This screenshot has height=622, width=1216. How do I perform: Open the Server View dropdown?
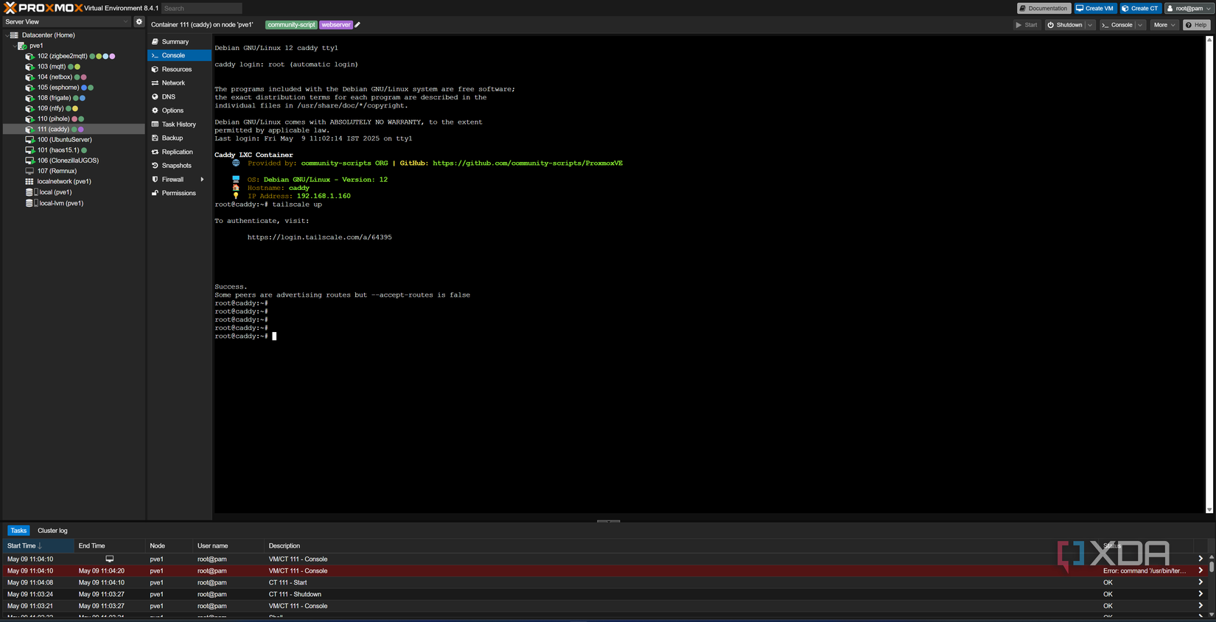67,22
